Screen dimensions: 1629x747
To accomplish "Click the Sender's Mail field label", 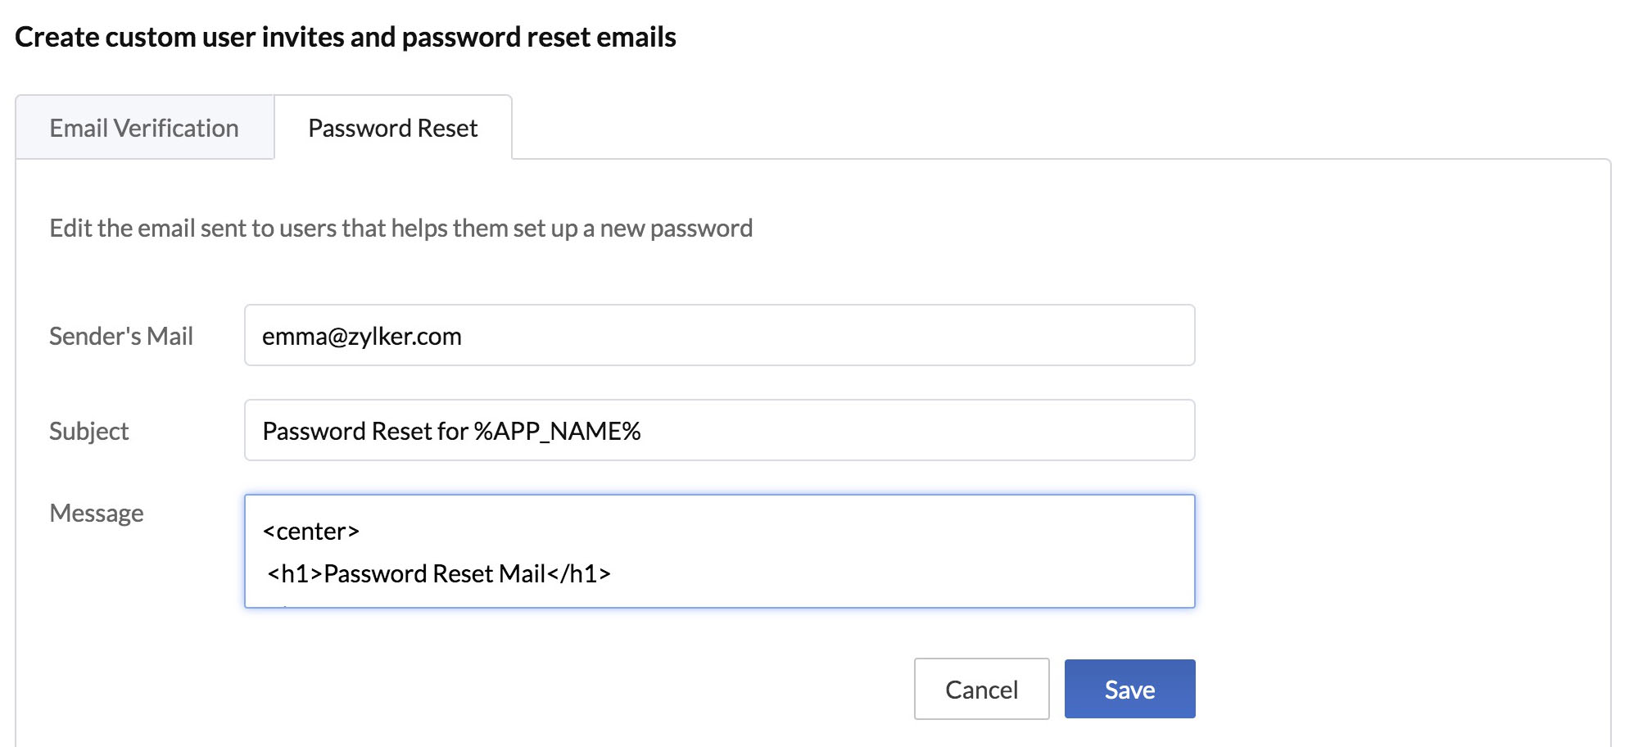I will pos(121,336).
